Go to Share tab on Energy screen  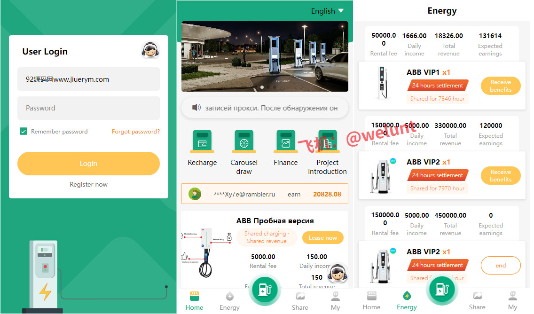477,301
